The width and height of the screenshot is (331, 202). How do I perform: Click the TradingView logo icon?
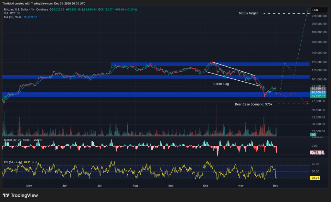point(6,195)
